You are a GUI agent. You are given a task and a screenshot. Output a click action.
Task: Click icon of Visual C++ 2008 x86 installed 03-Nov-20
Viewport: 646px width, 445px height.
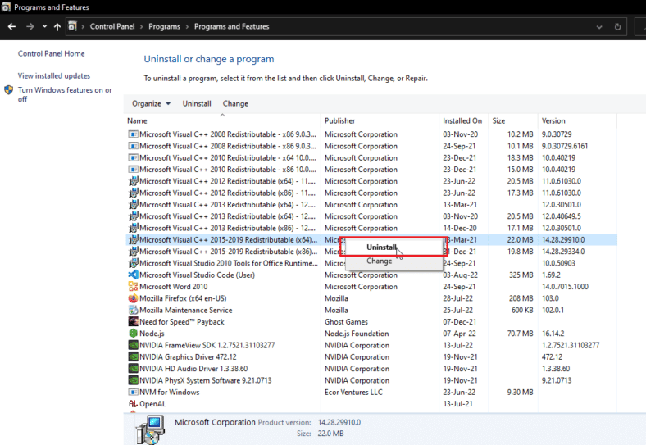click(133, 134)
